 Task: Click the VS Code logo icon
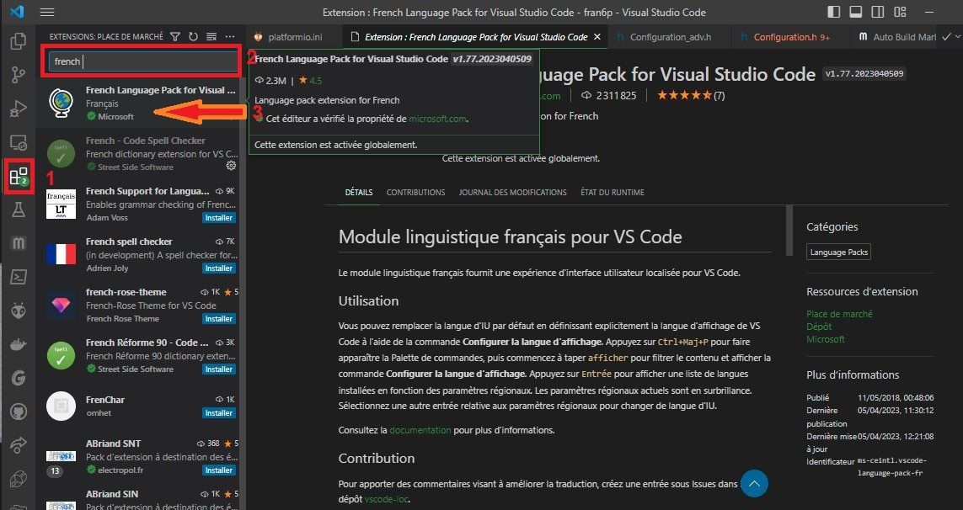pyautogui.click(x=17, y=12)
